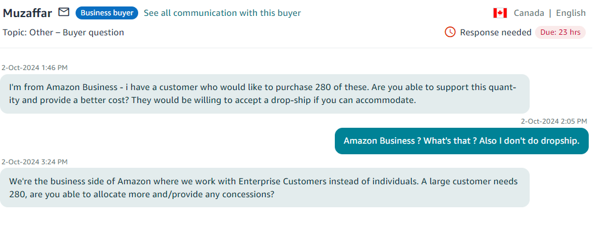Click the 2-Oct-2024 3:24 PM timestamp
This screenshot has height=252, width=597.
pyautogui.click(x=35, y=162)
